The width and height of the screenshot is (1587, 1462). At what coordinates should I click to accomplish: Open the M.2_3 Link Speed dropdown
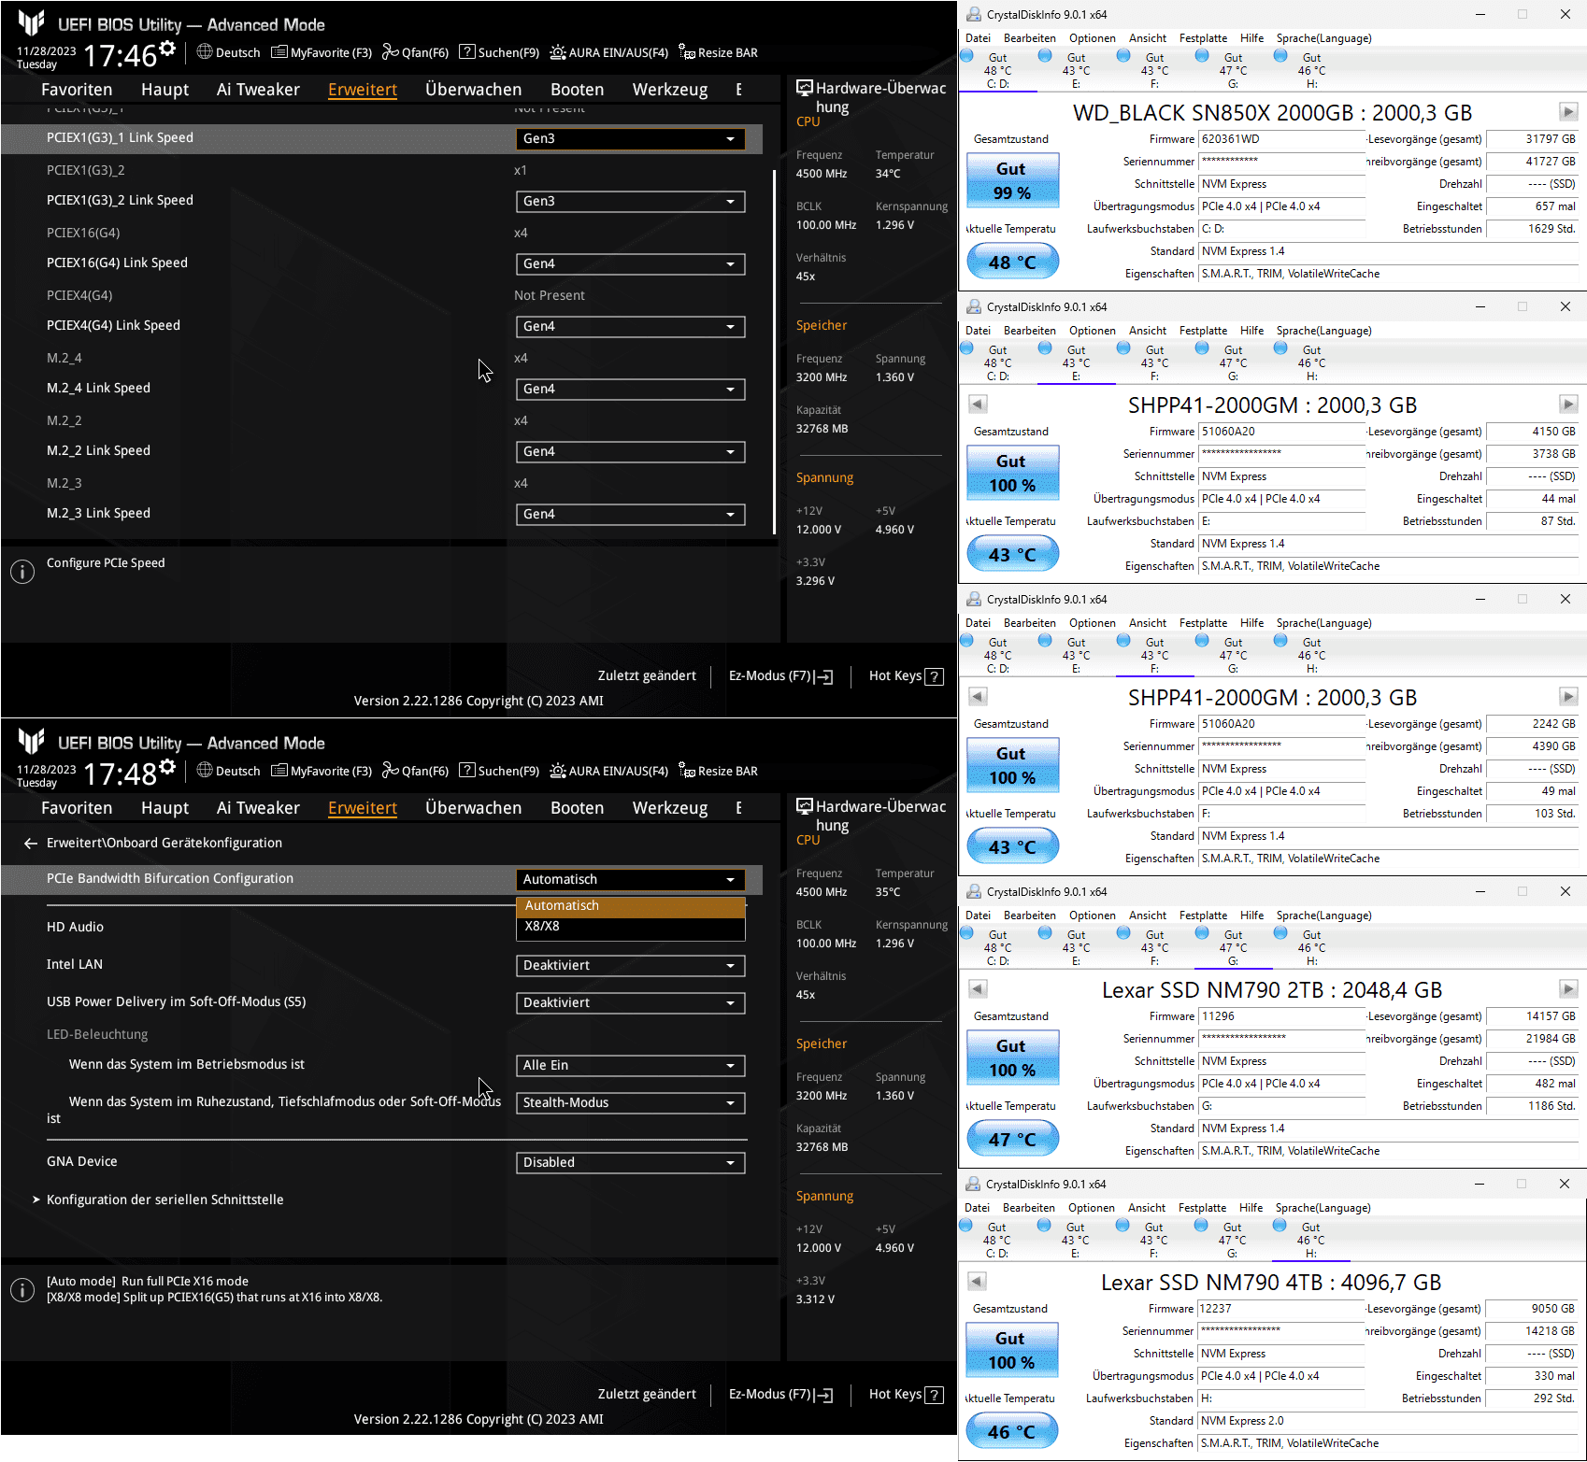pyautogui.click(x=631, y=514)
